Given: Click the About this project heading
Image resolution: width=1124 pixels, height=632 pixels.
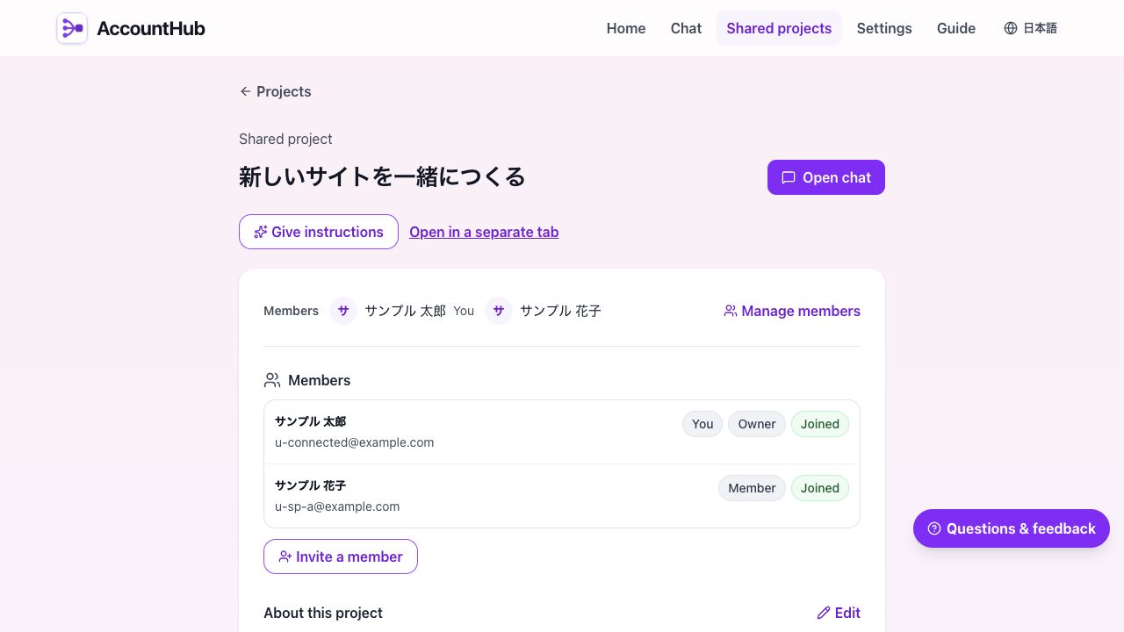Looking at the screenshot, I should coord(323,613).
